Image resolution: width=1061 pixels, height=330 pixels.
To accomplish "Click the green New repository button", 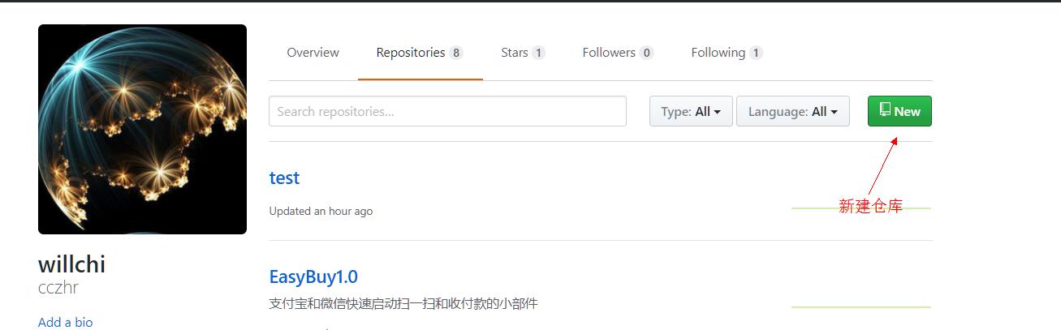I will coord(899,111).
